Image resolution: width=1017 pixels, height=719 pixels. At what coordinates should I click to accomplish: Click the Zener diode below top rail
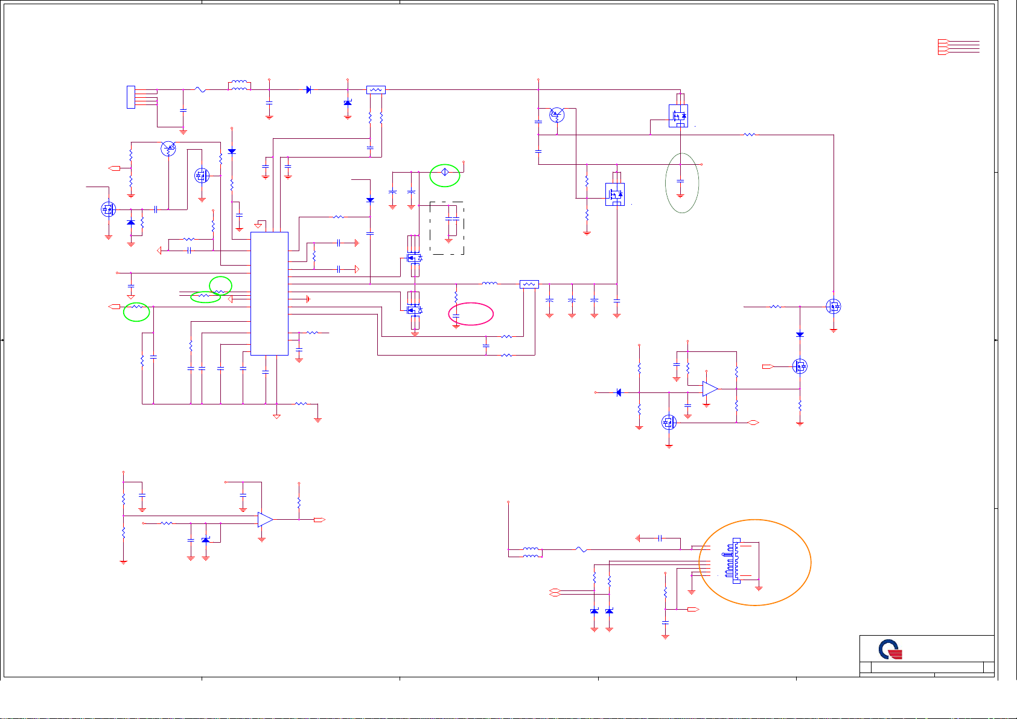[x=348, y=103]
